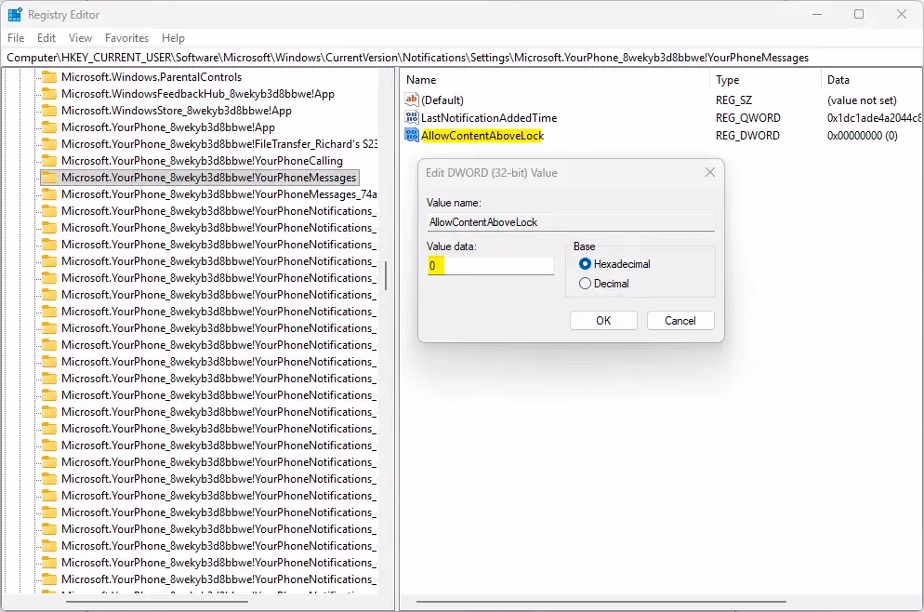Open the View menu

pos(80,38)
